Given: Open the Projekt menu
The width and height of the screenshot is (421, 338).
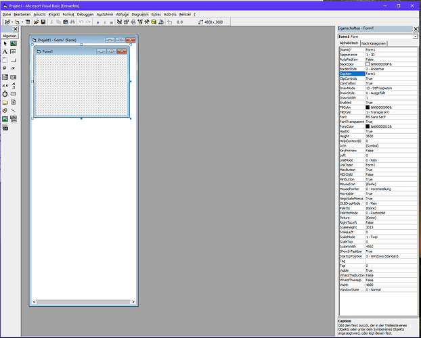Looking at the screenshot, I should [x=54, y=14].
